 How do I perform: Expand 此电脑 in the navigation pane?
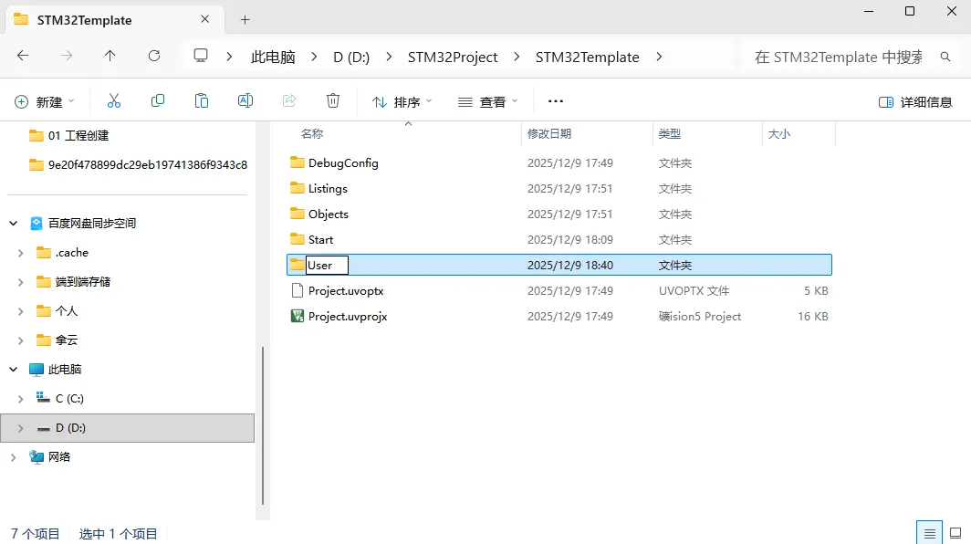tap(13, 369)
